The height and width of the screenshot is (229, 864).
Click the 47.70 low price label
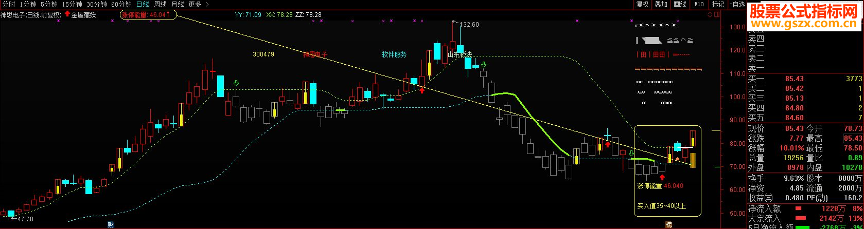(25, 219)
